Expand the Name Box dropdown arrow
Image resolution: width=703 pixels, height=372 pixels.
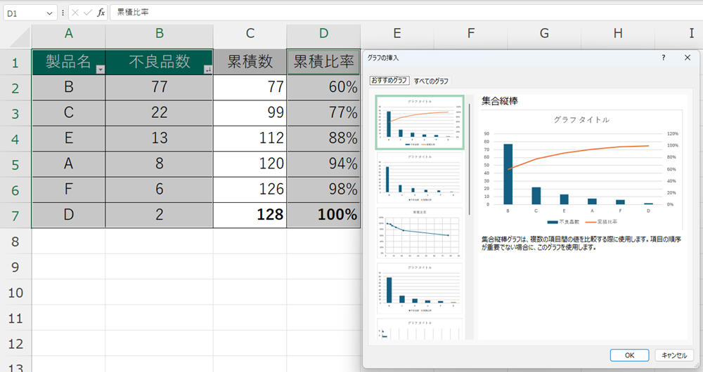[x=51, y=13]
